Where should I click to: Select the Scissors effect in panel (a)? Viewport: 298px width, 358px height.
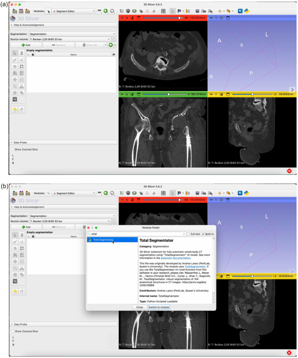21,86
